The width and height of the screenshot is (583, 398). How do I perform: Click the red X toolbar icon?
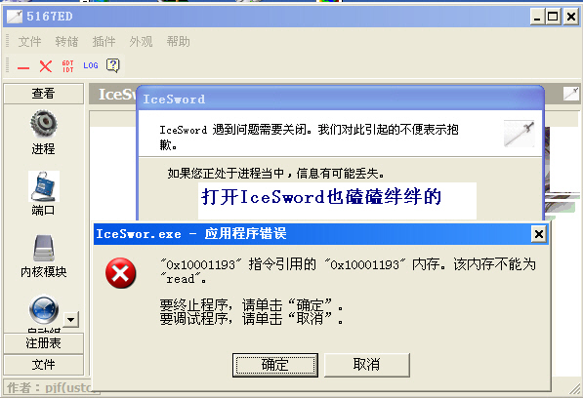[46, 66]
